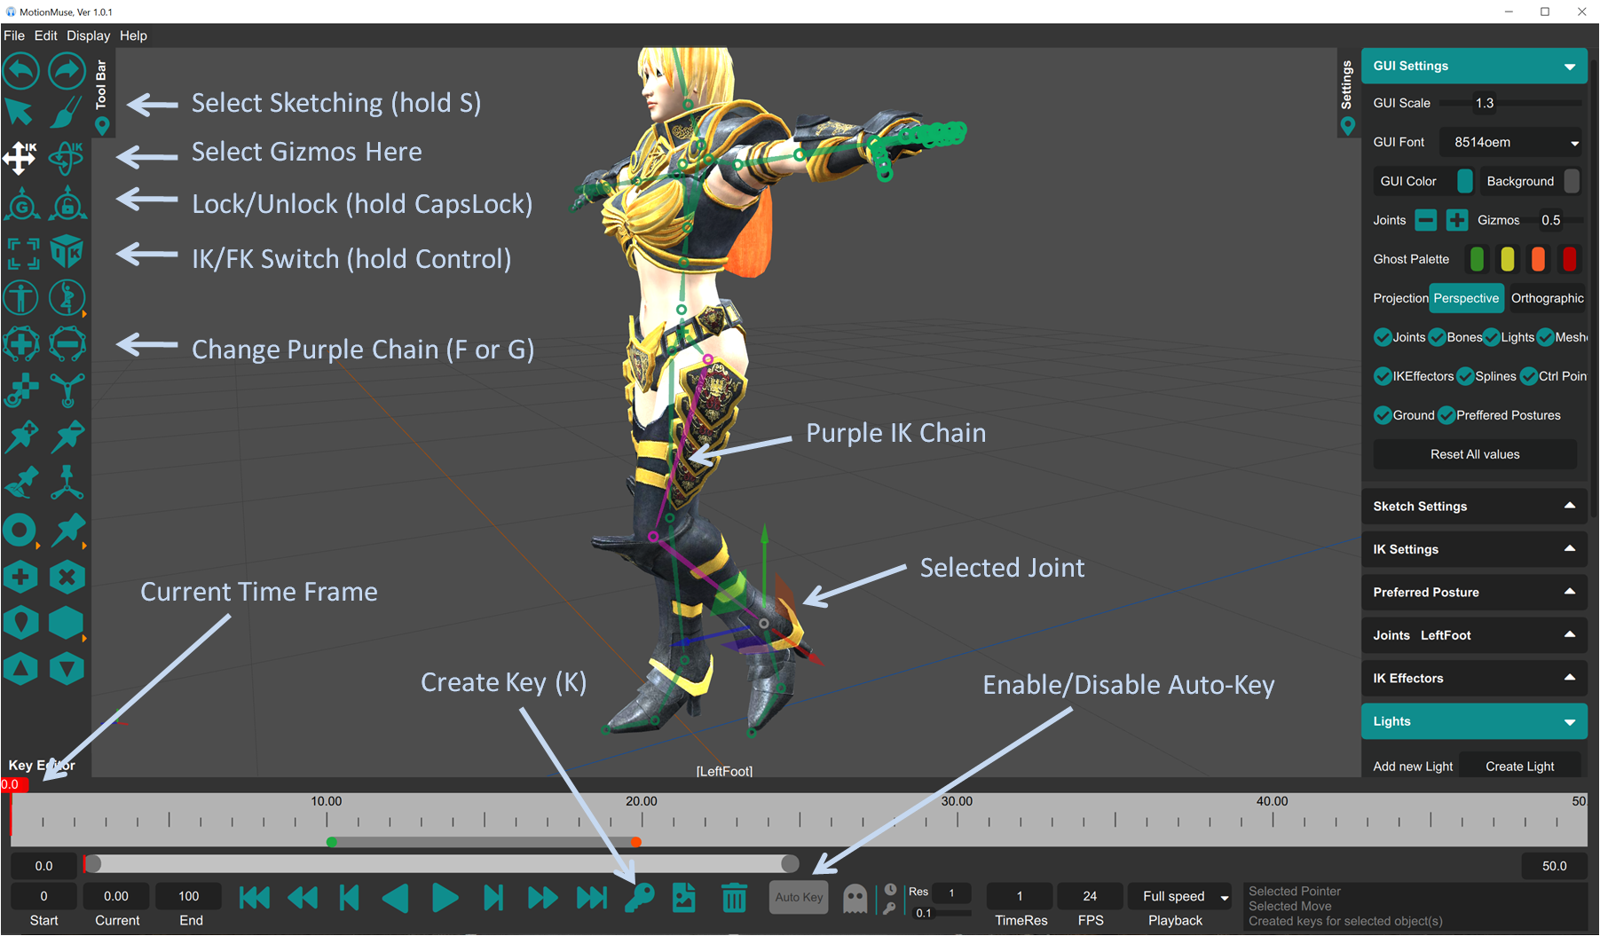Click the vertical Tool Bar tab
This screenshot has height=936, width=1600.
[101, 95]
